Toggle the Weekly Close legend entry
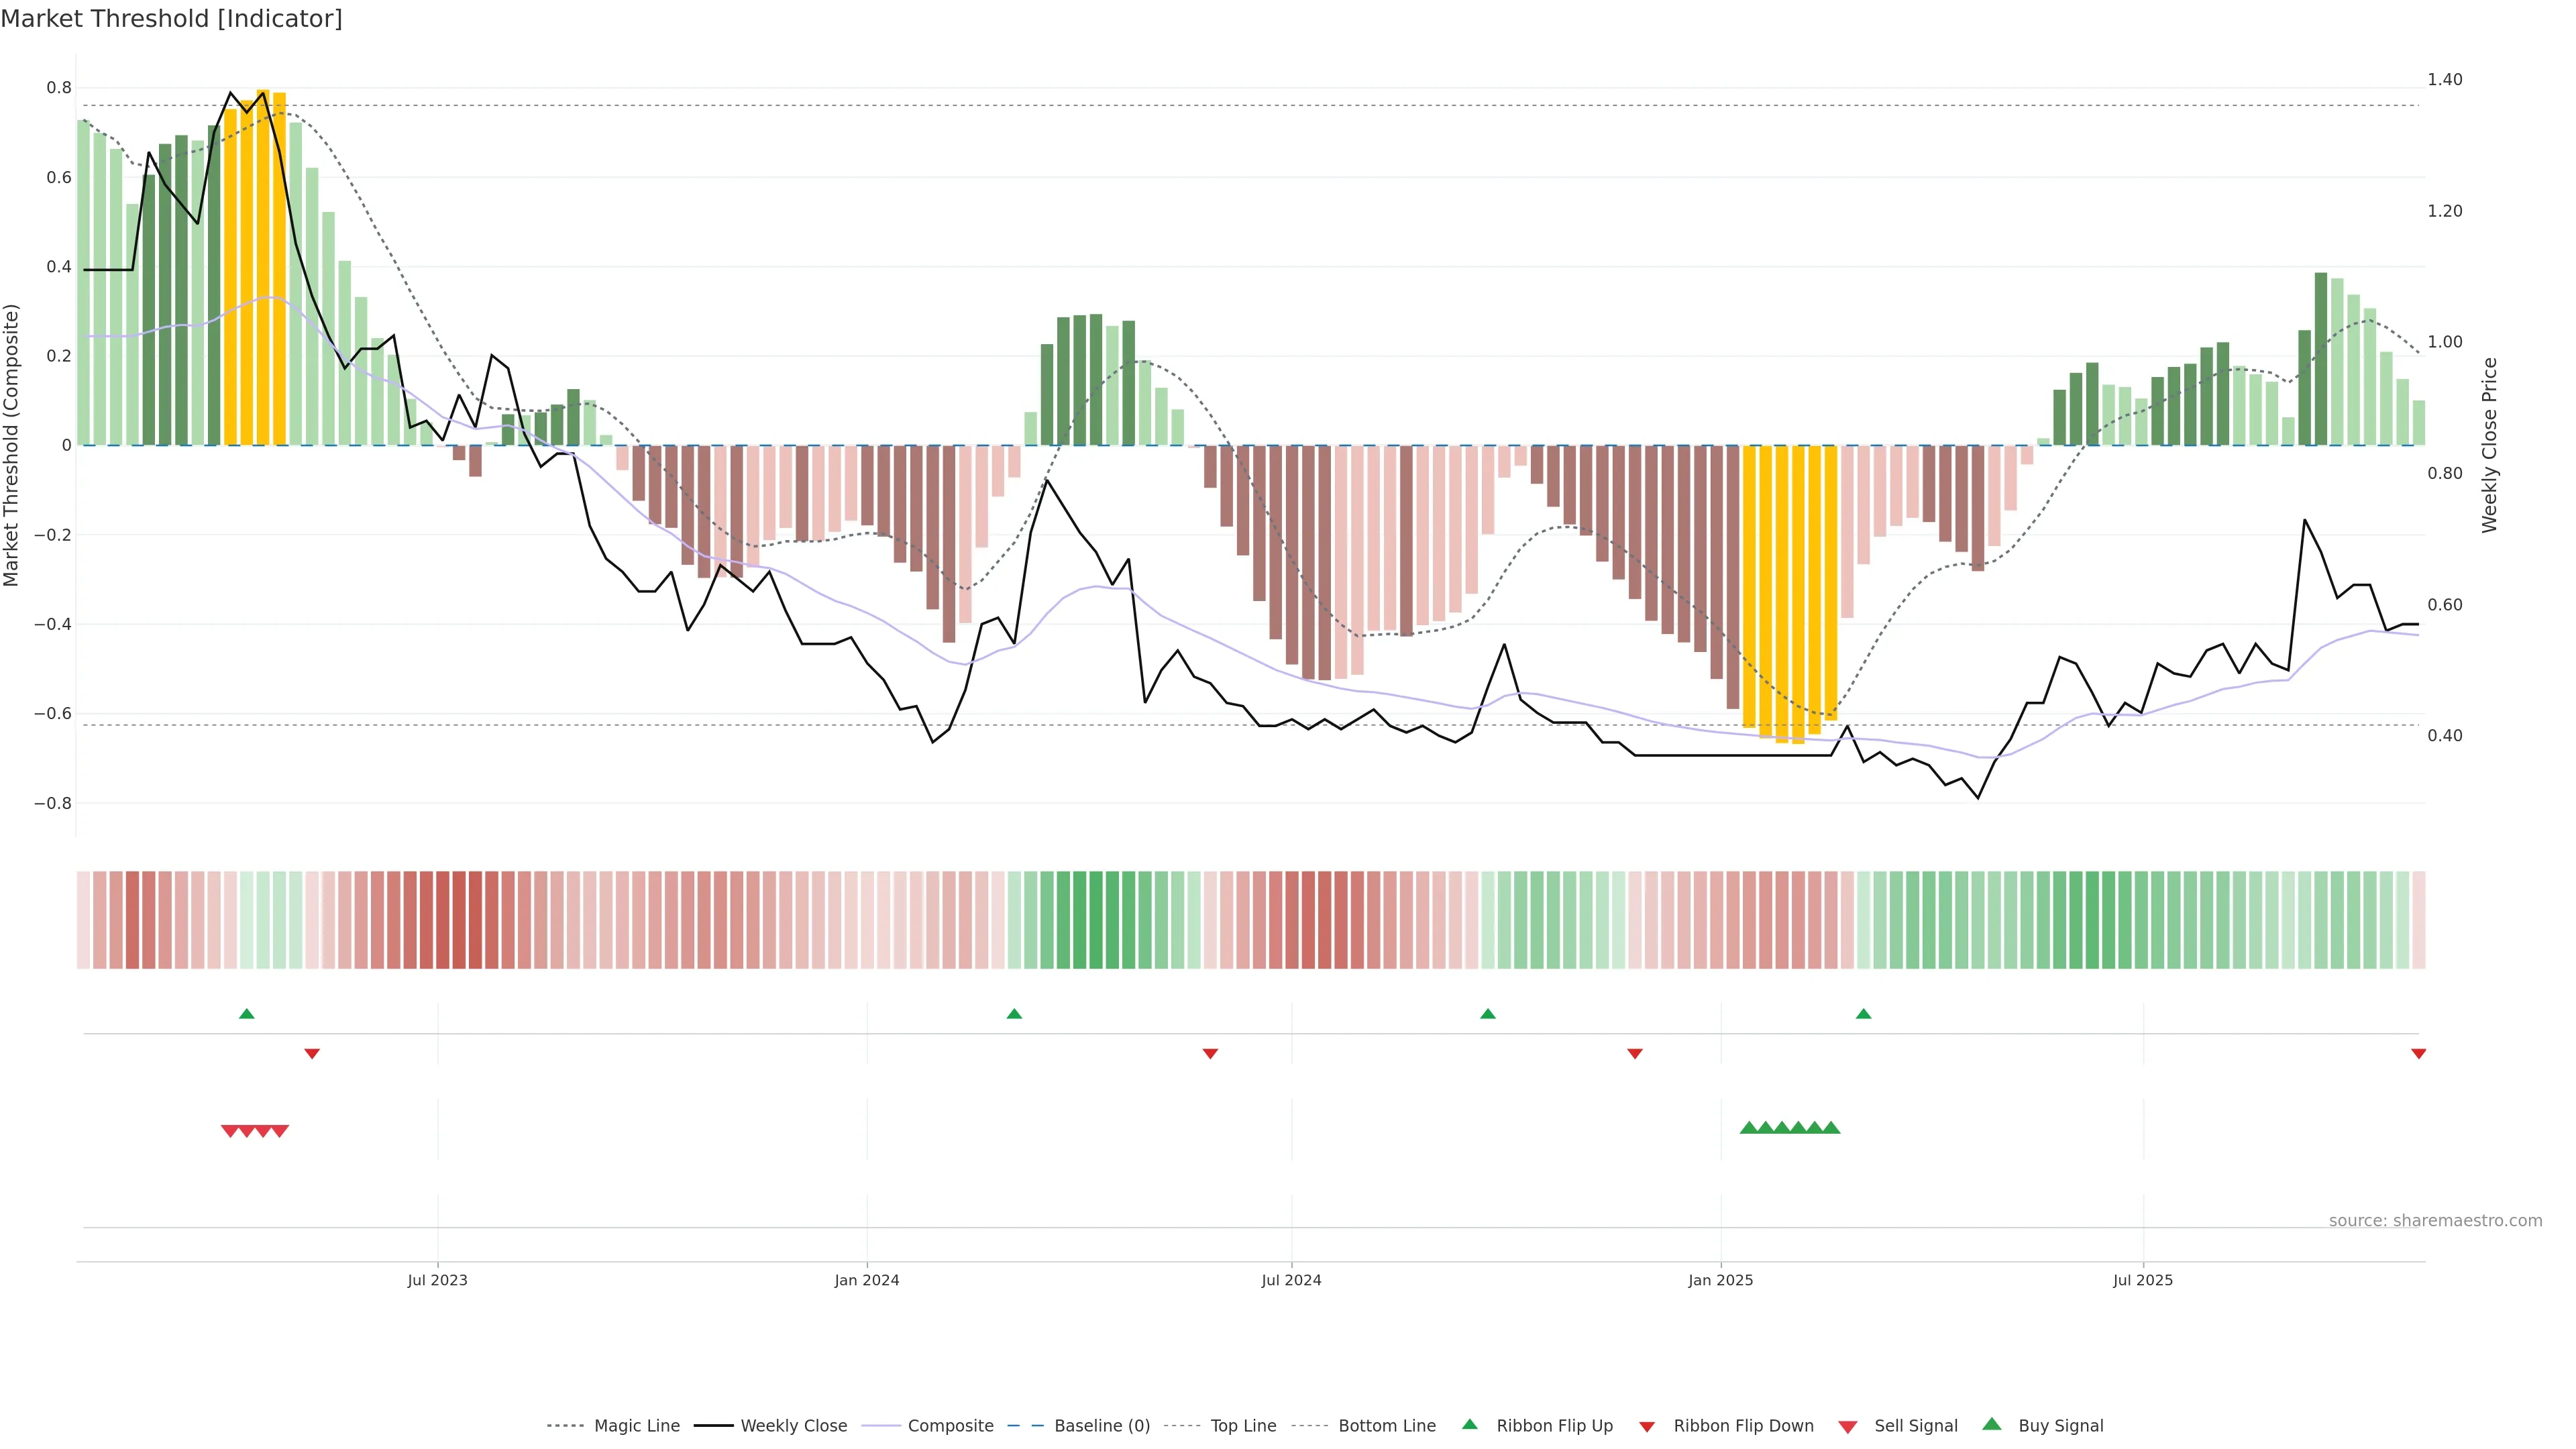This screenshot has height=1449, width=2576. point(793,1426)
